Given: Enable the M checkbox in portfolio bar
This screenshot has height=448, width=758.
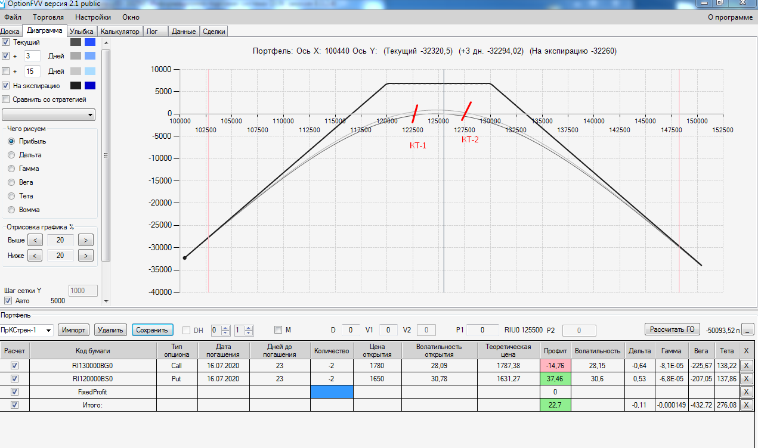Looking at the screenshot, I should coord(278,330).
